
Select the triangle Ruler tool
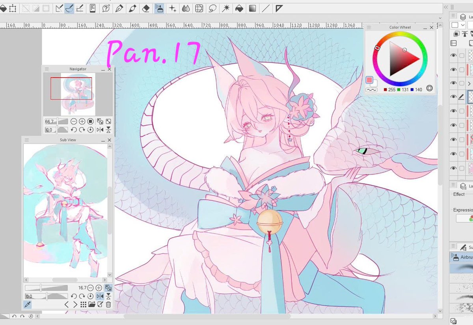279,8
